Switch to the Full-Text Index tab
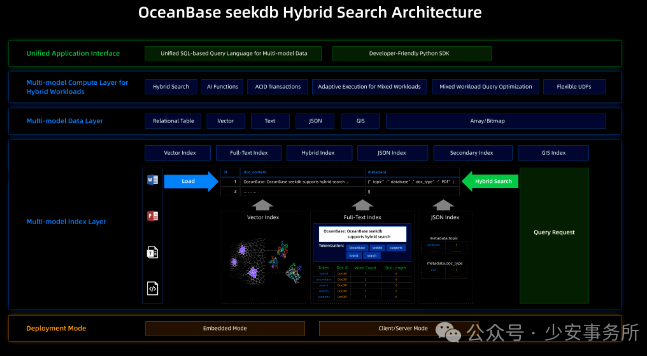The width and height of the screenshot is (647, 356). click(248, 153)
